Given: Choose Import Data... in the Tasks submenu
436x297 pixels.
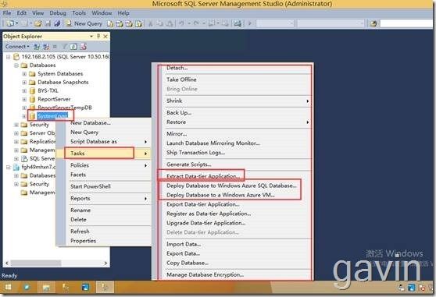Looking at the screenshot, I should [x=184, y=244].
